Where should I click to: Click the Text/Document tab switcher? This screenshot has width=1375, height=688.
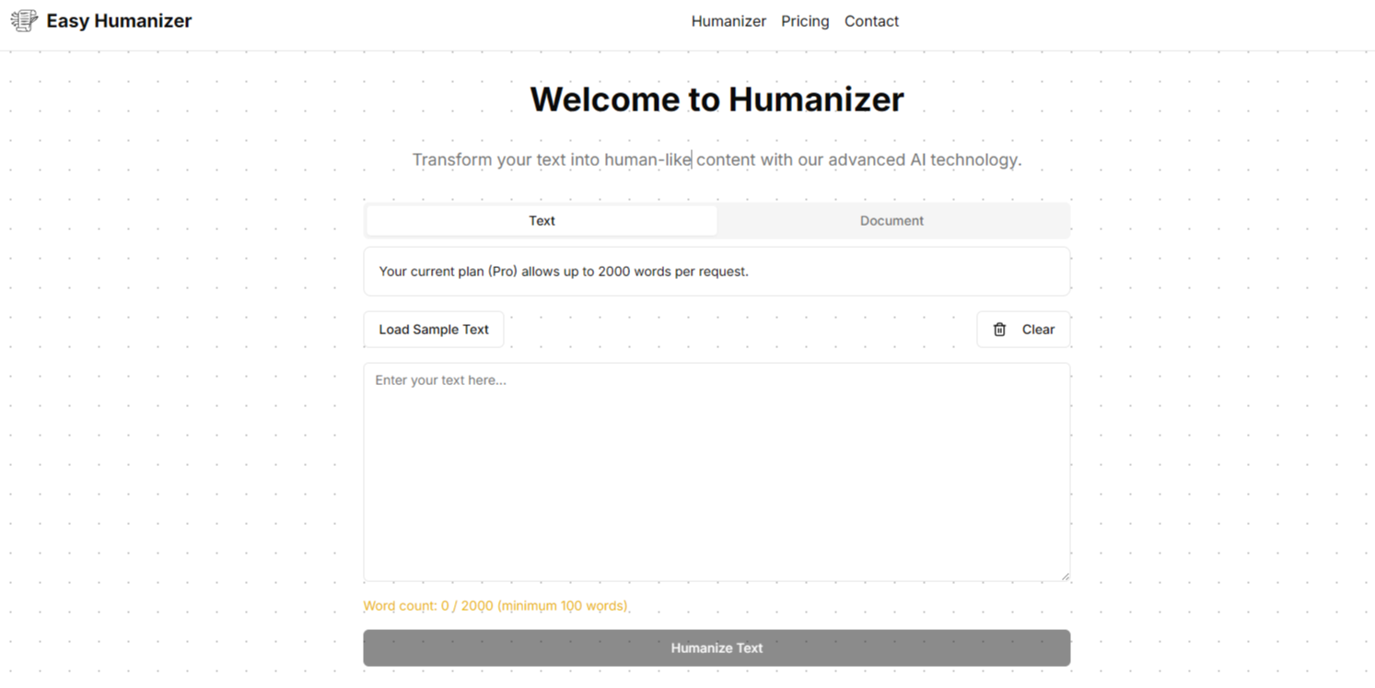point(717,220)
